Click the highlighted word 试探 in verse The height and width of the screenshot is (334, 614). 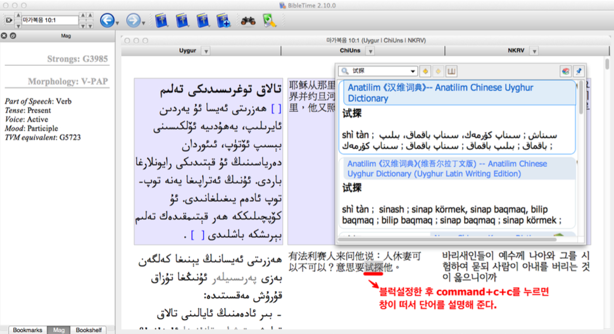point(373,267)
